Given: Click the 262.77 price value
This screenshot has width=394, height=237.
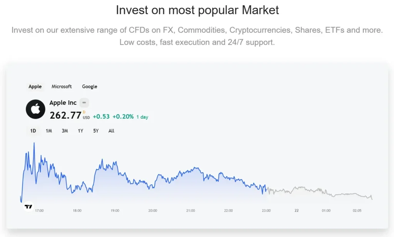Looking at the screenshot, I should [65, 115].
